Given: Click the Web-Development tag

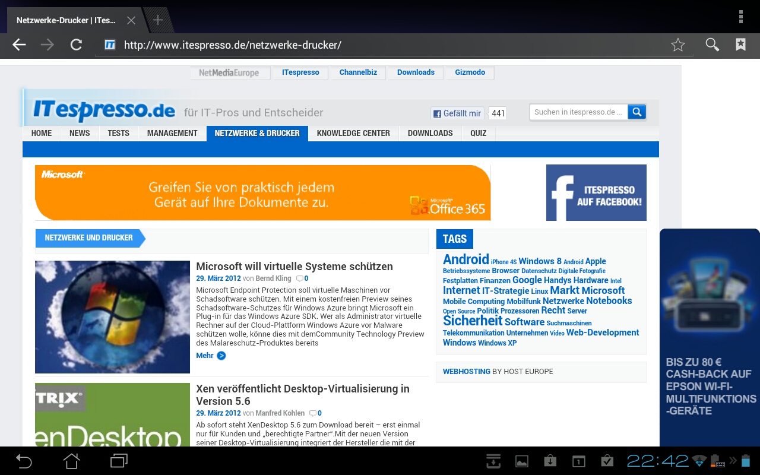Looking at the screenshot, I should tap(603, 332).
